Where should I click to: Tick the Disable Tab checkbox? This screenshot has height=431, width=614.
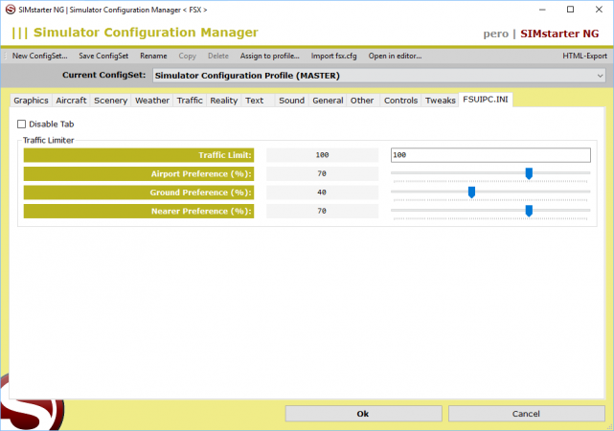pyautogui.click(x=21, y=125)
